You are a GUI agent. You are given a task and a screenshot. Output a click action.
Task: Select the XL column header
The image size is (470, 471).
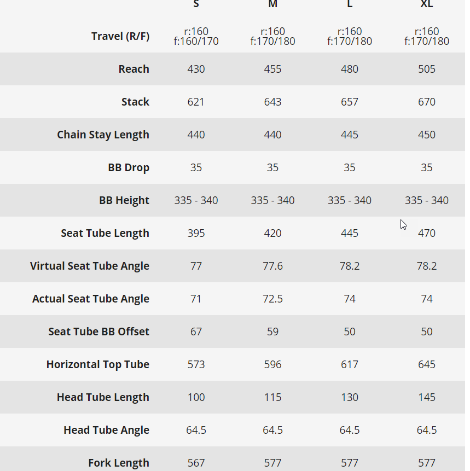pyautogui.click(x=426, y=4)
